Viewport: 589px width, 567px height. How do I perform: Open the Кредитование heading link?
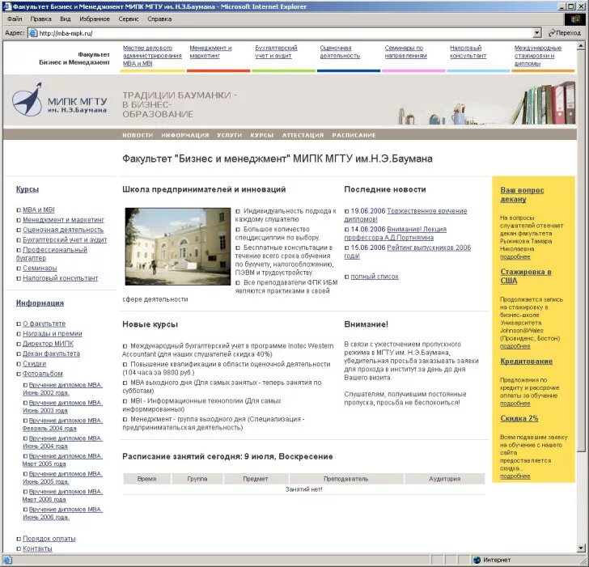pos(526,362)
